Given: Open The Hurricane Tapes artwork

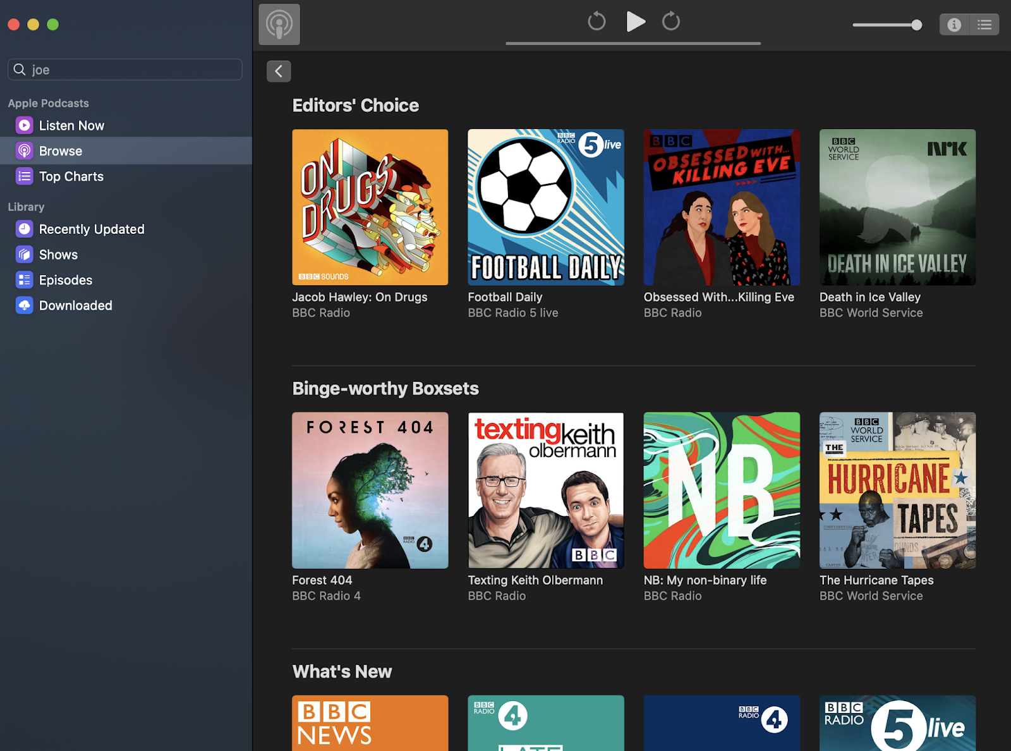Looking at the screenshot, I should coord(897,491).
